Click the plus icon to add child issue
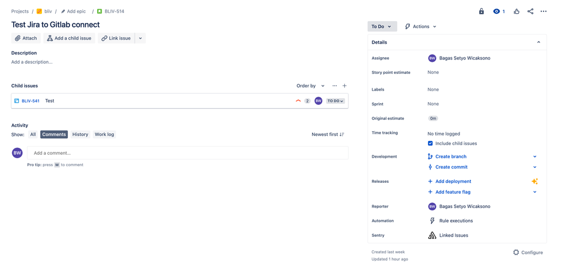 (x=345, y=86)
